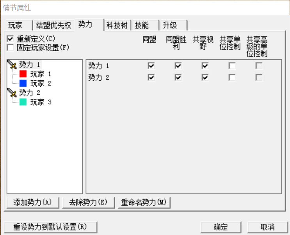The width and height of the screenshot is (290, 235).
Task: Enable the 固定玩家设置(F) checkbox
Action: point(11,48)
